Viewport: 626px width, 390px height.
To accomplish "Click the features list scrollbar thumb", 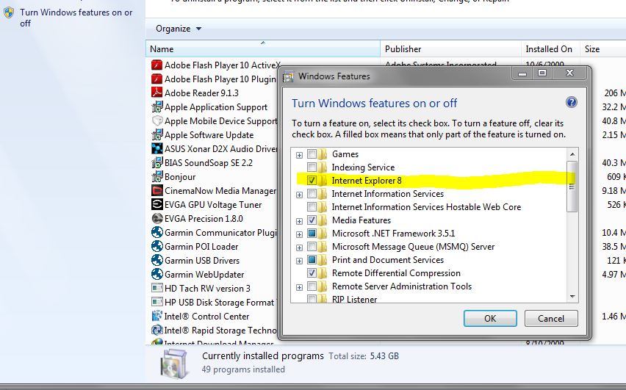I will (572, 187).
